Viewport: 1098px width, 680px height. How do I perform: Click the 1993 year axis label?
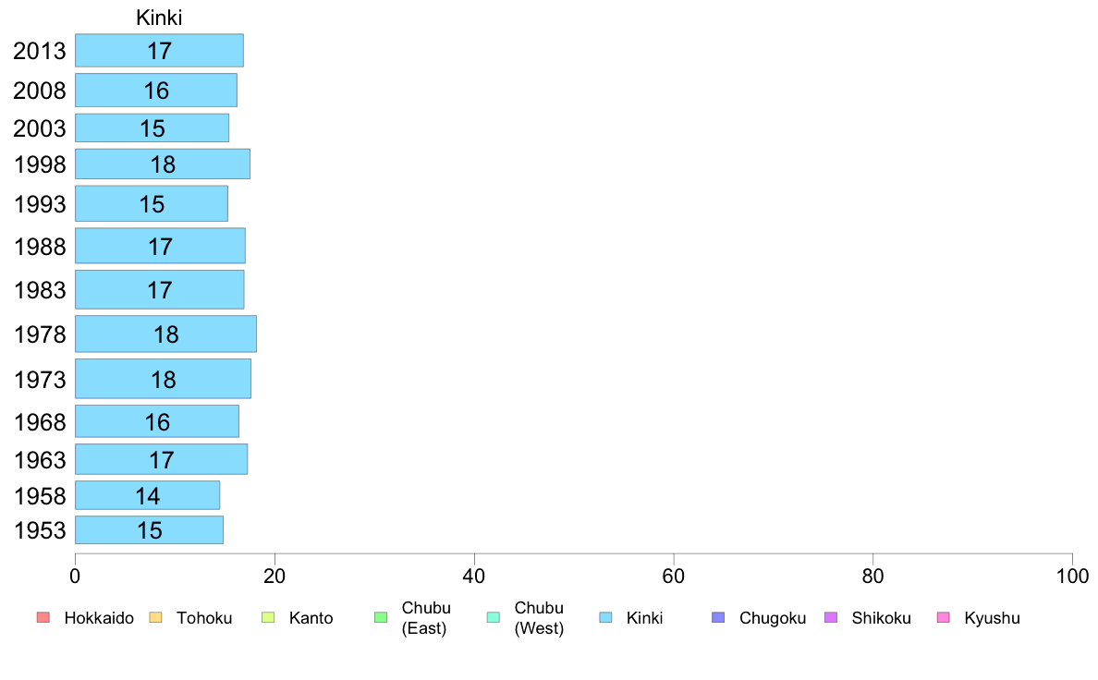40,204
